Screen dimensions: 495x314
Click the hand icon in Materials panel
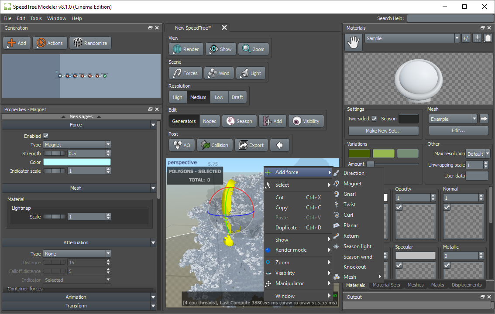(353, 42)
